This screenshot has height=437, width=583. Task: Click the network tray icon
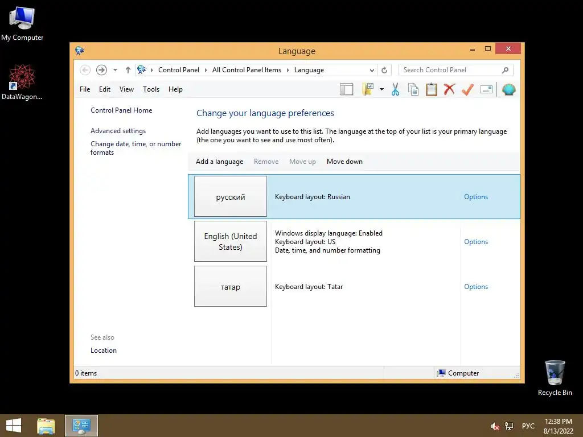point(508,426)
